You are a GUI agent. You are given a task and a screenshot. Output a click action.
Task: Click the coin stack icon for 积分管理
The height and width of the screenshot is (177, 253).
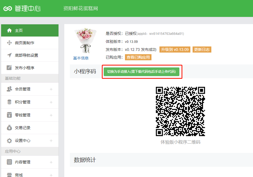point(9,102)
